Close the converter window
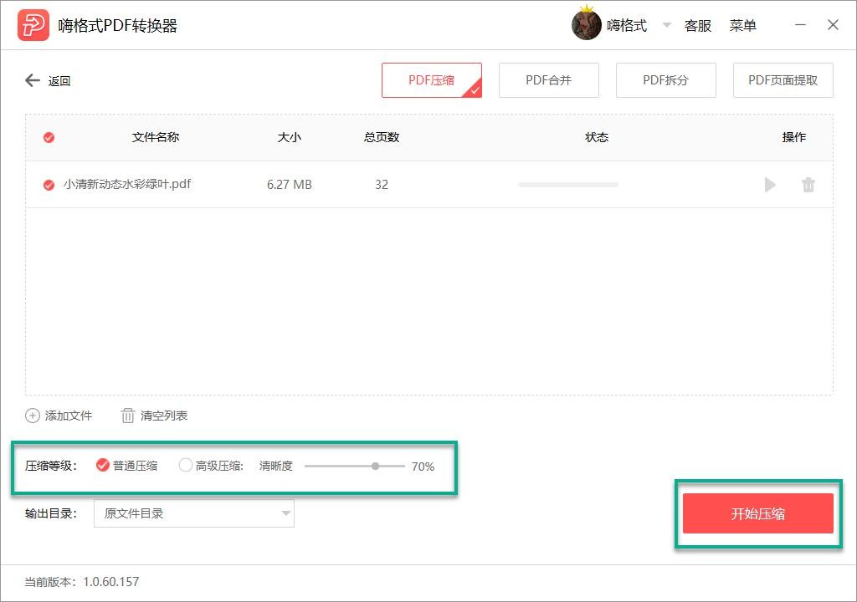 tap(833, 24)
